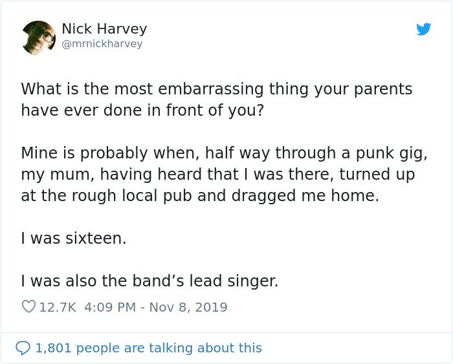Screen dimensions: 453x364
Task: Click the @mrnickharvey handle
Action: (x=102, y=44)
